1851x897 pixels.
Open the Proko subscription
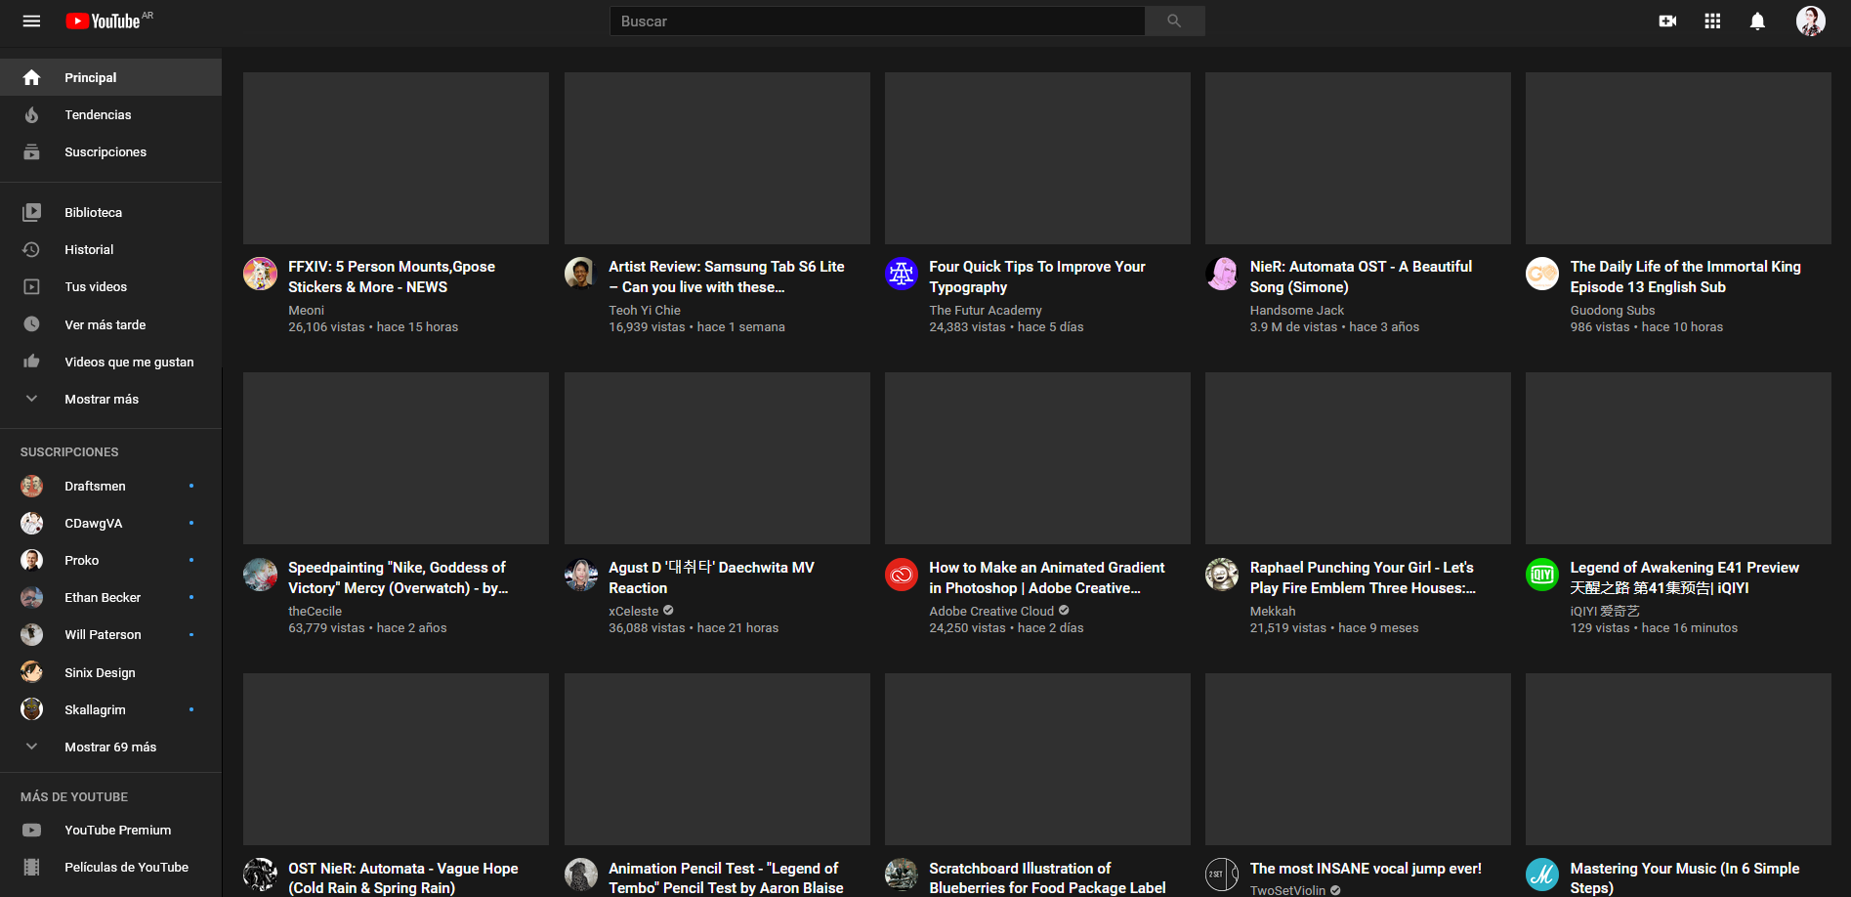[x=110, y=560]
